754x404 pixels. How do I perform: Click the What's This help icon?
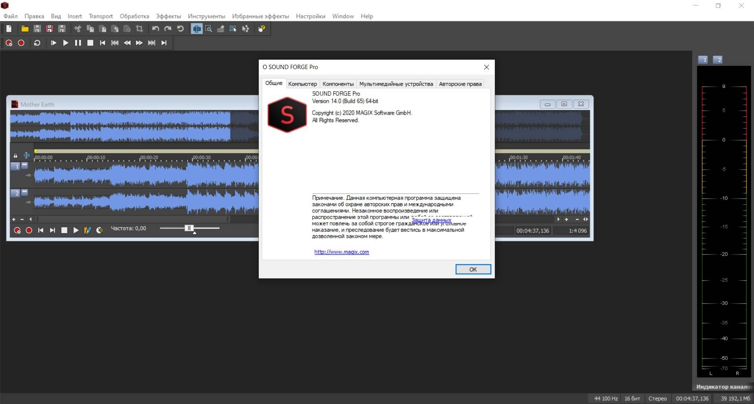[262, 29]
